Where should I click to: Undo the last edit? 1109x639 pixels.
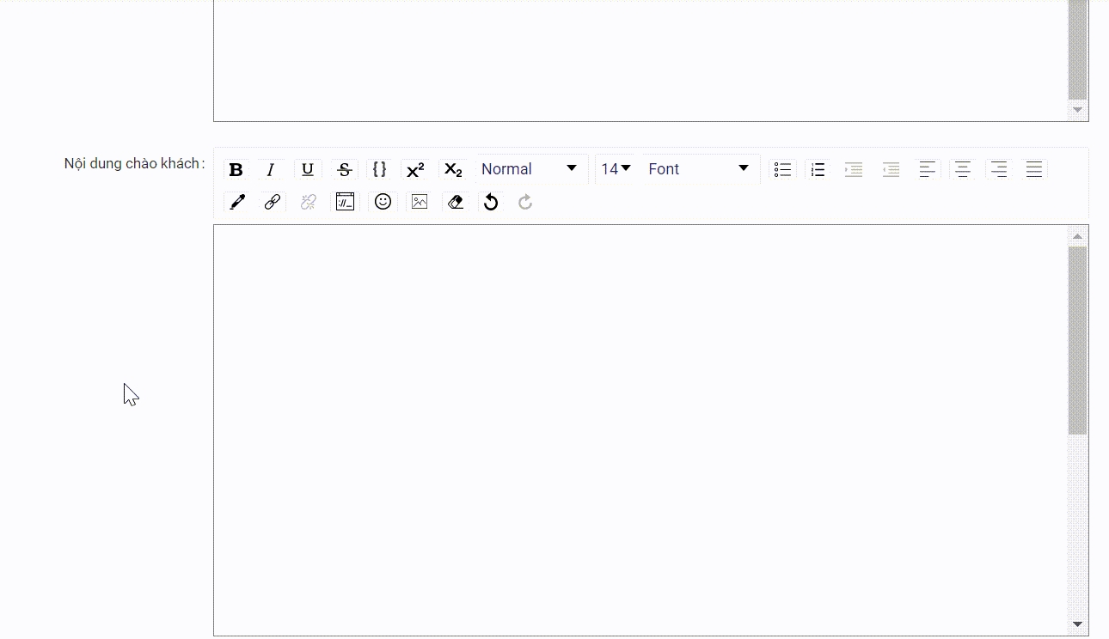(x=491, y=202)
